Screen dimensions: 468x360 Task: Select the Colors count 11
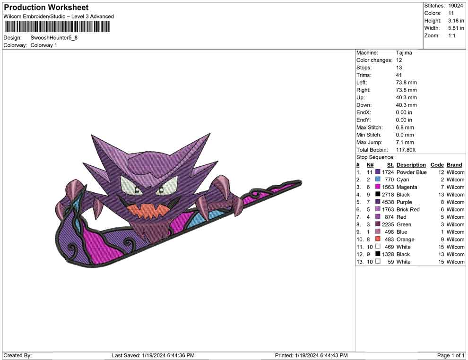click(451, 13)
